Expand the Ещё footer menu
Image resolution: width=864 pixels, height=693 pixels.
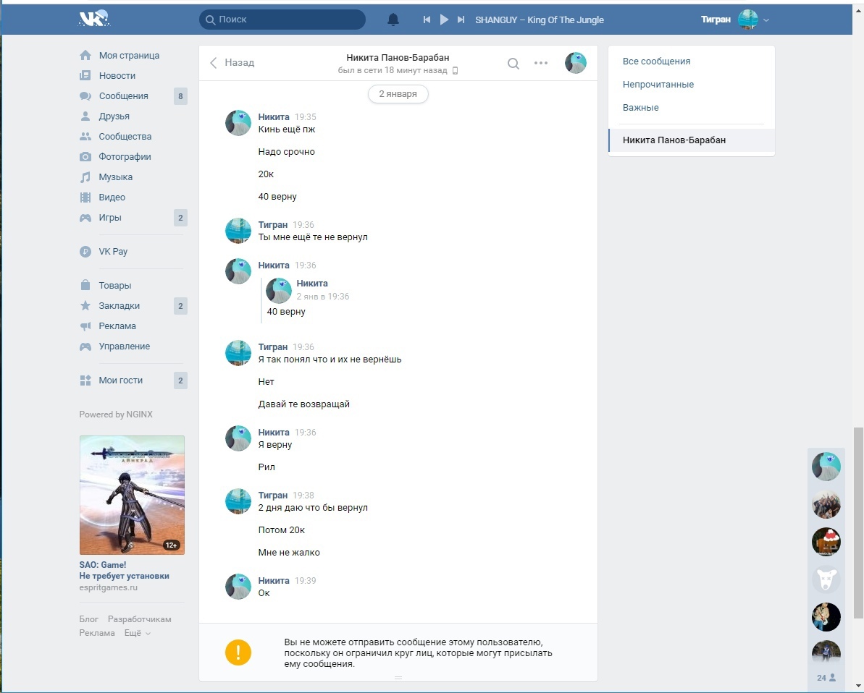click(x=137, y=633)
